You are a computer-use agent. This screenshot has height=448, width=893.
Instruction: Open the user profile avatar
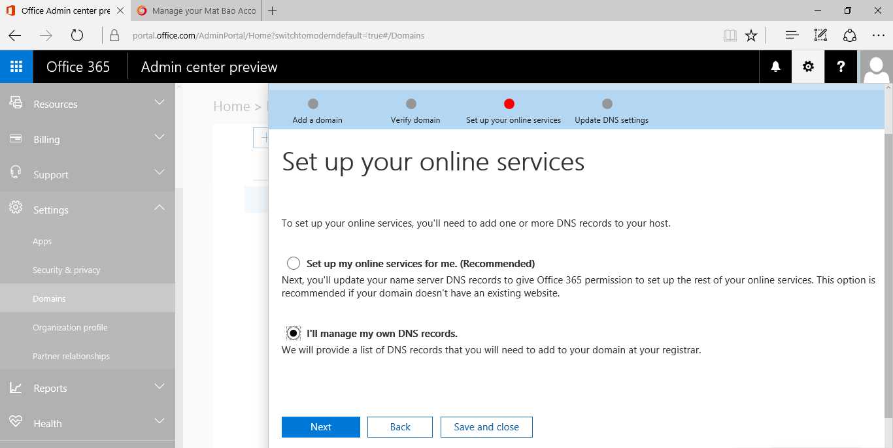click(876, 67)
